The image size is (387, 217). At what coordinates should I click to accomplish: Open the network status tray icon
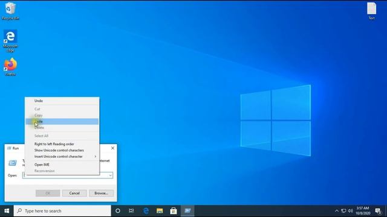pos(343,211)
